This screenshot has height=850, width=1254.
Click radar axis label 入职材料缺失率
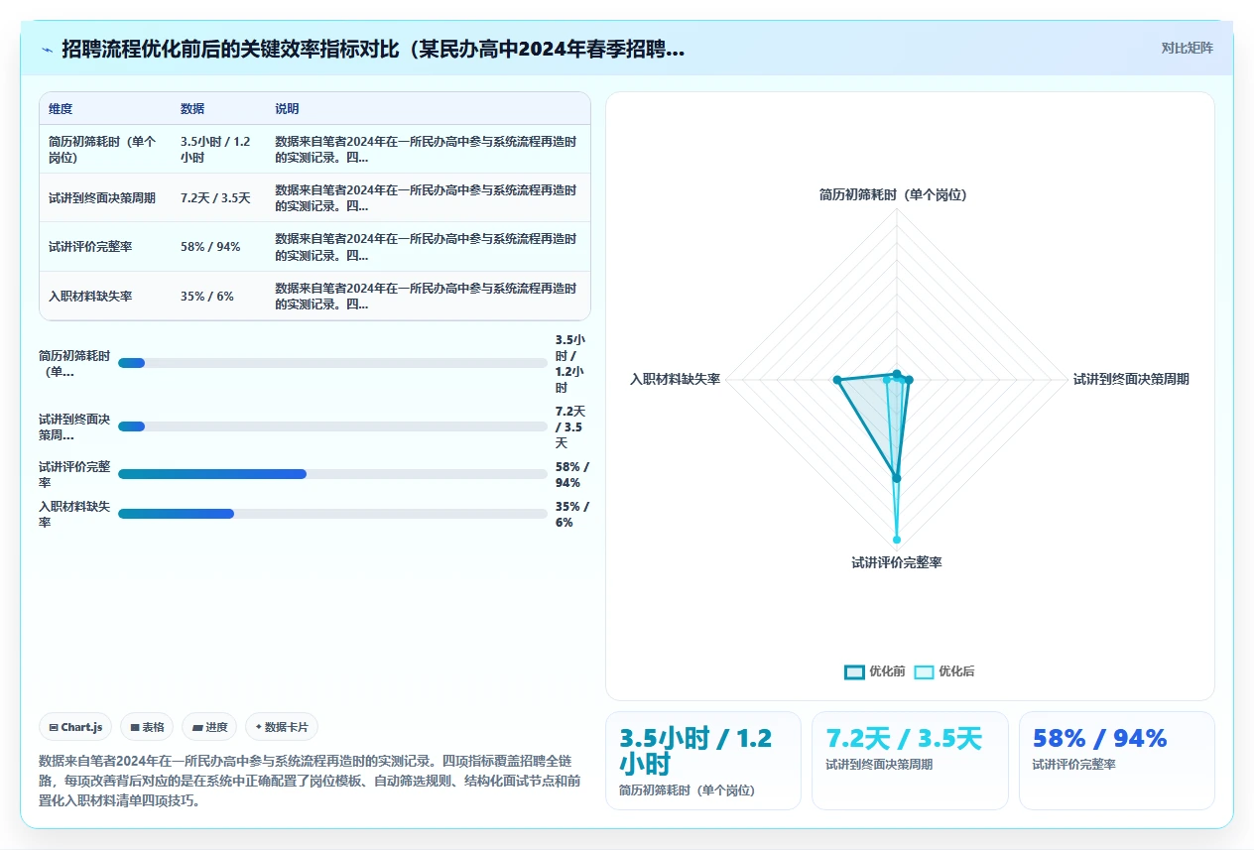[x=675, y=379]
